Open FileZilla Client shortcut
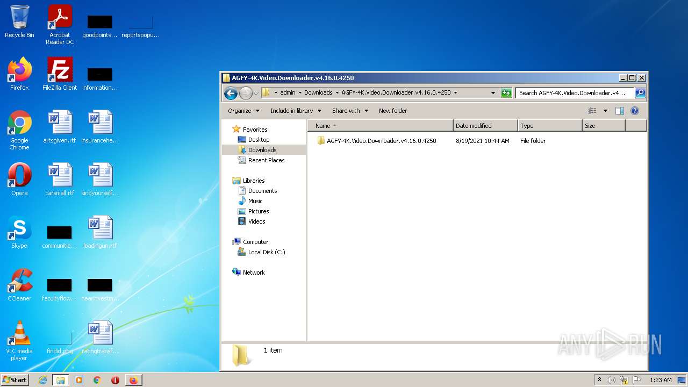The height and width of the screenshot is (387, 688). 60,74
